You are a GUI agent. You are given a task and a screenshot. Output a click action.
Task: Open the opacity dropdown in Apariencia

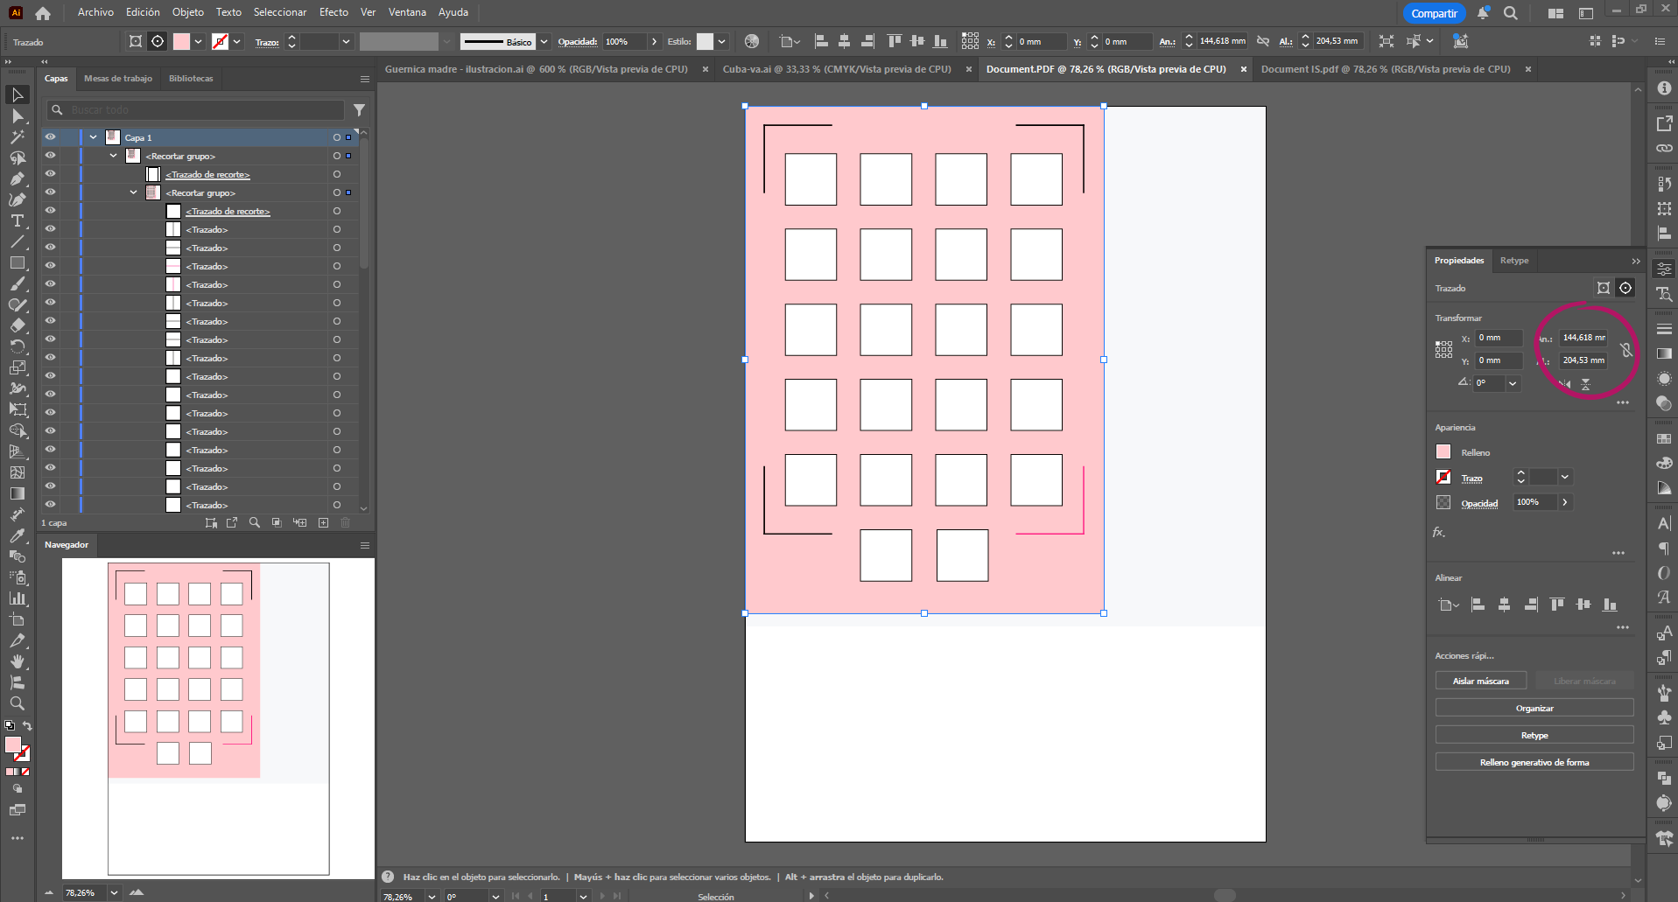click(1565, 502)
